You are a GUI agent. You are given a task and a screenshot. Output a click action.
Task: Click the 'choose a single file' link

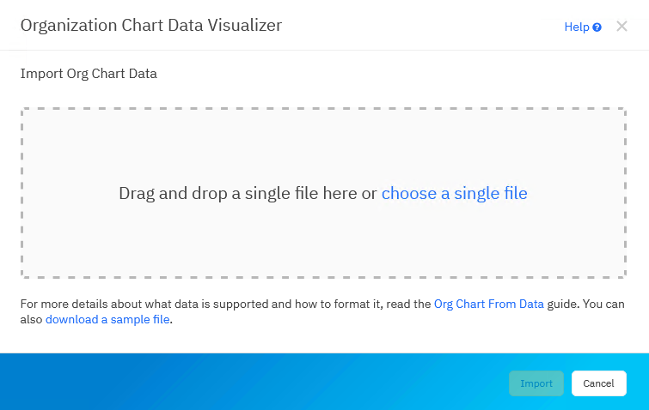tap(454, 194)
